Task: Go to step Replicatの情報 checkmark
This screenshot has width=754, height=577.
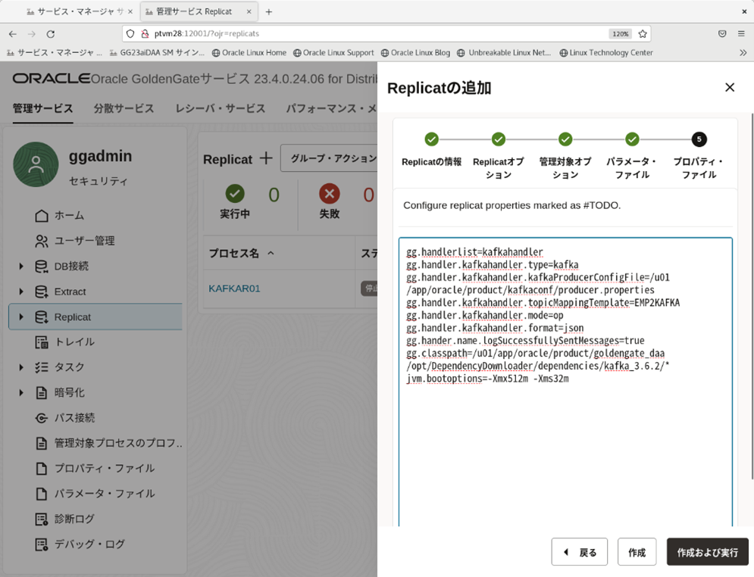Action: tap(431, 139)
